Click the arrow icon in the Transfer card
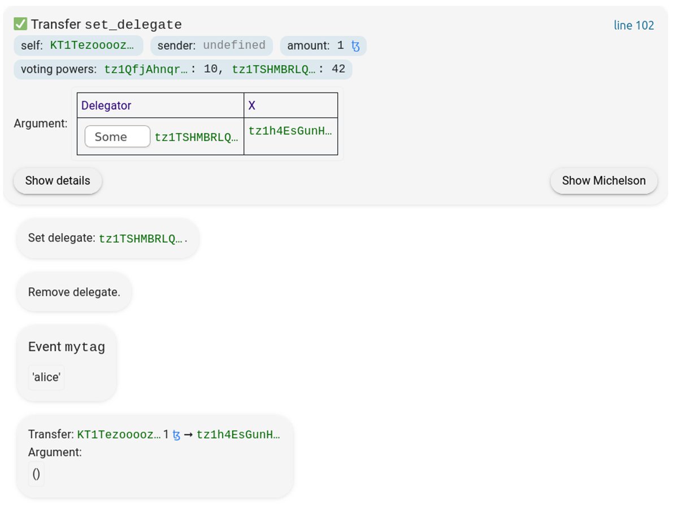678x509 pixels. (189, 435)
